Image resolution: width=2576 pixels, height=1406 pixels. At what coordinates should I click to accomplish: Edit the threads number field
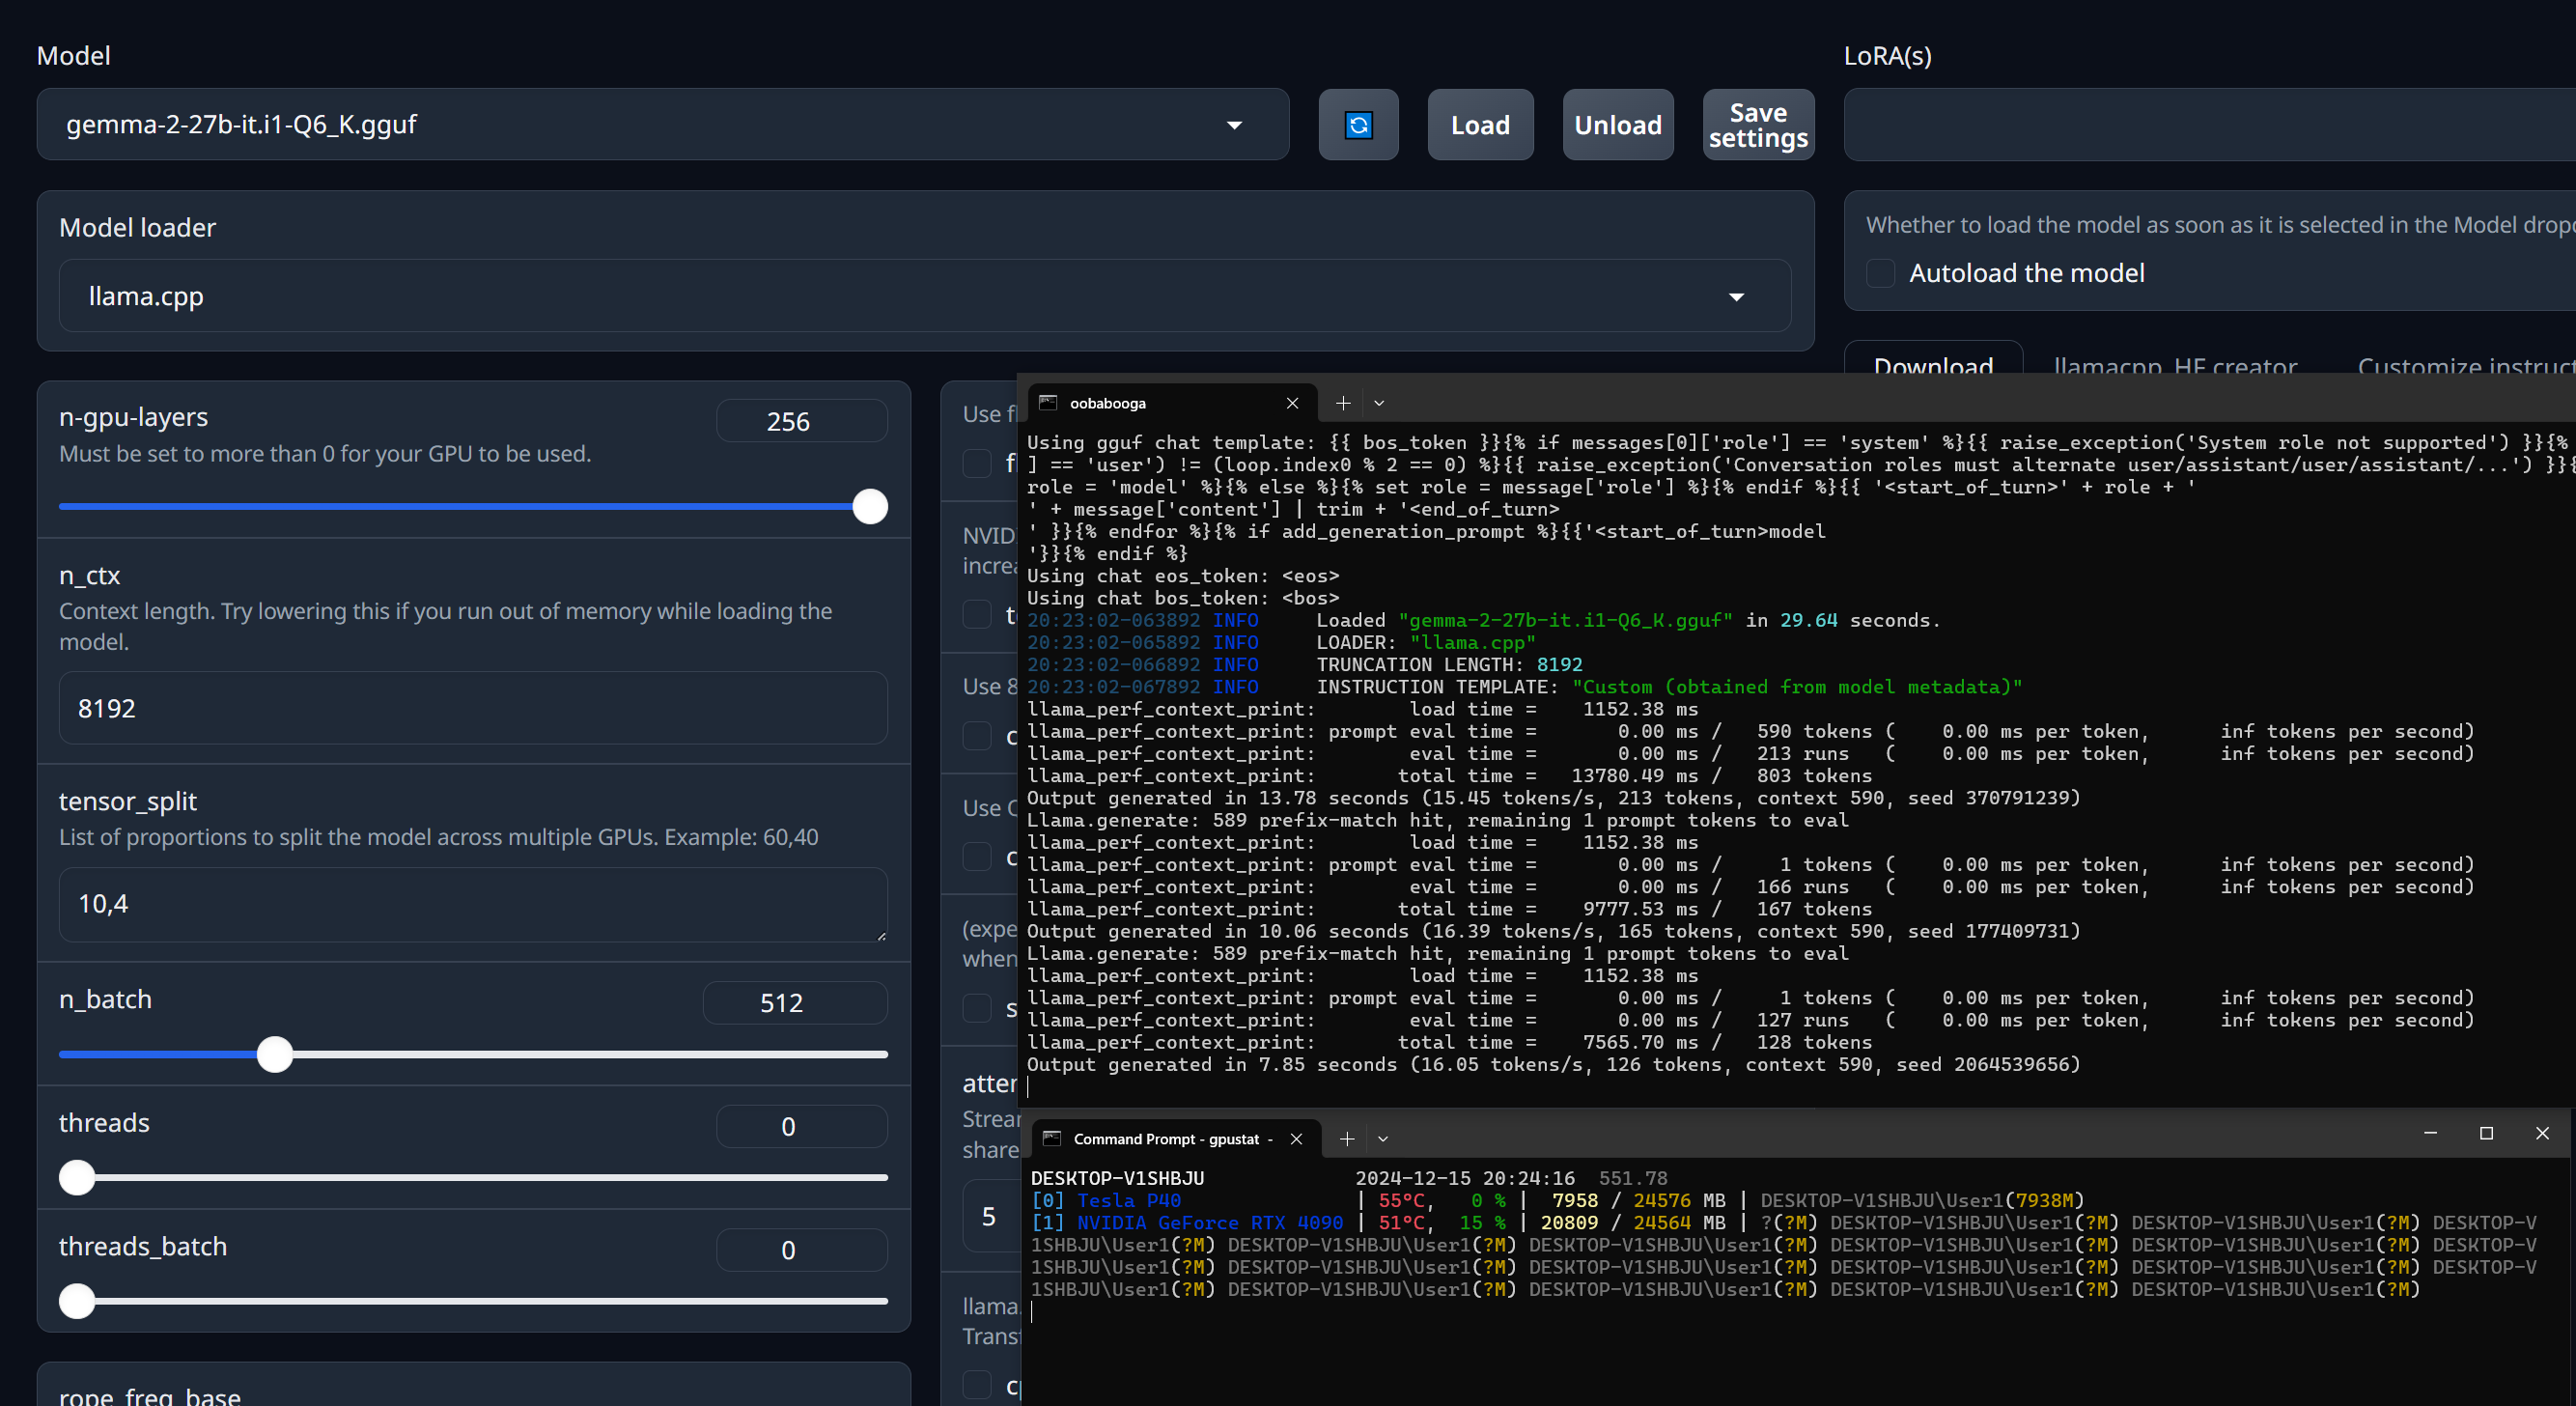tap(801, 1126)
